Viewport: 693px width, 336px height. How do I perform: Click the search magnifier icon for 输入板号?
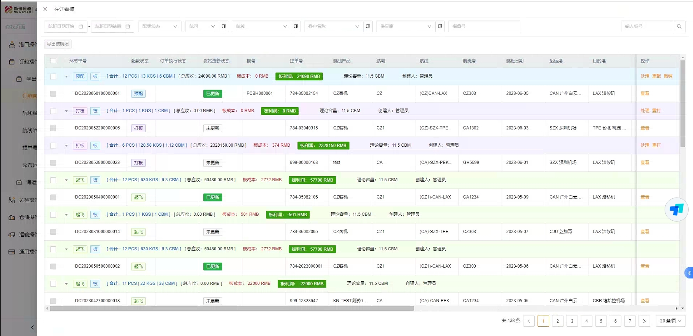point(679,26)
